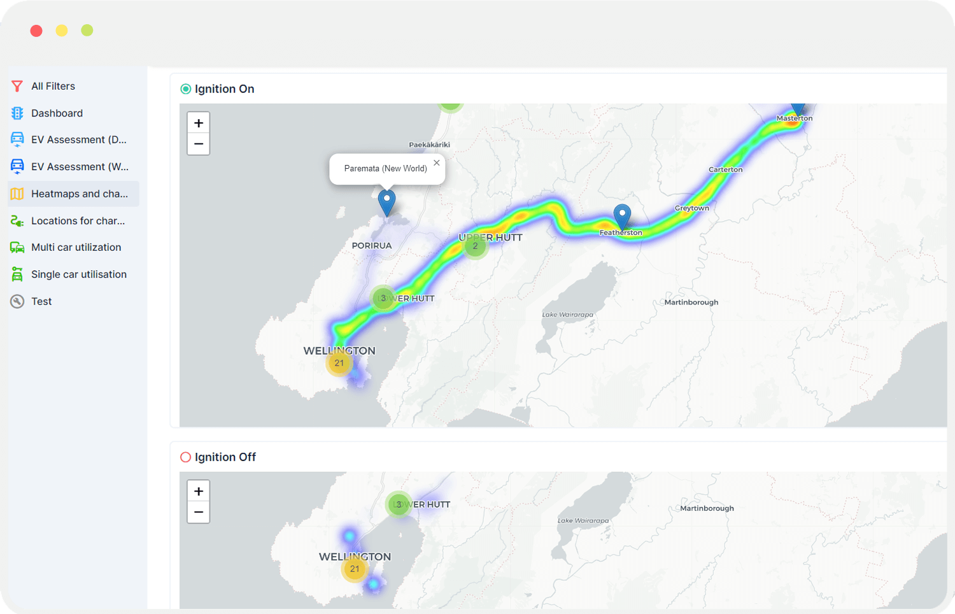
Task: Open the Multi car utilization icon
Action: (x=17, y=247)
